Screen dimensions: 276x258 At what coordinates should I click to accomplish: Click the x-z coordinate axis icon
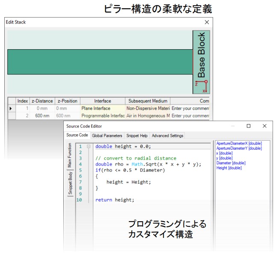(201, 86)
